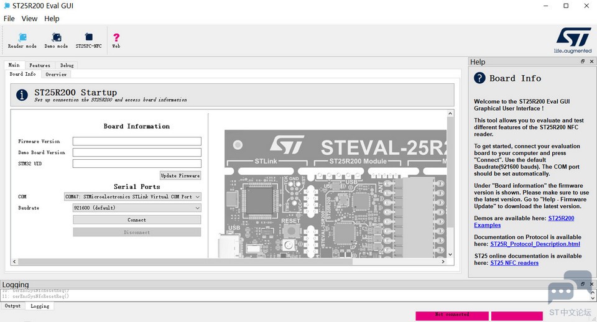Viewport: 597px width, 322px height.
Task: Open ST25PC-NFC toolbar icon
Action: point(88,40)
